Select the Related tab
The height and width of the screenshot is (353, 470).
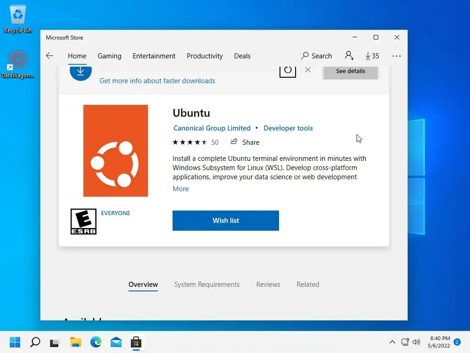coord(308,284)
